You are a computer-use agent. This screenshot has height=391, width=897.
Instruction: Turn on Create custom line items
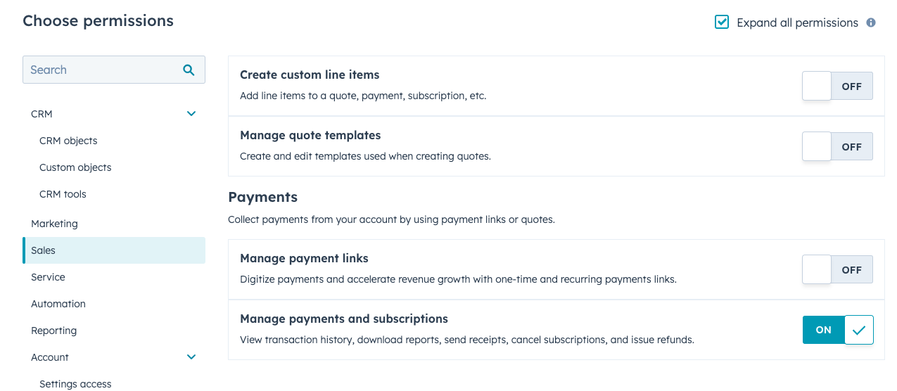[837, 86]
